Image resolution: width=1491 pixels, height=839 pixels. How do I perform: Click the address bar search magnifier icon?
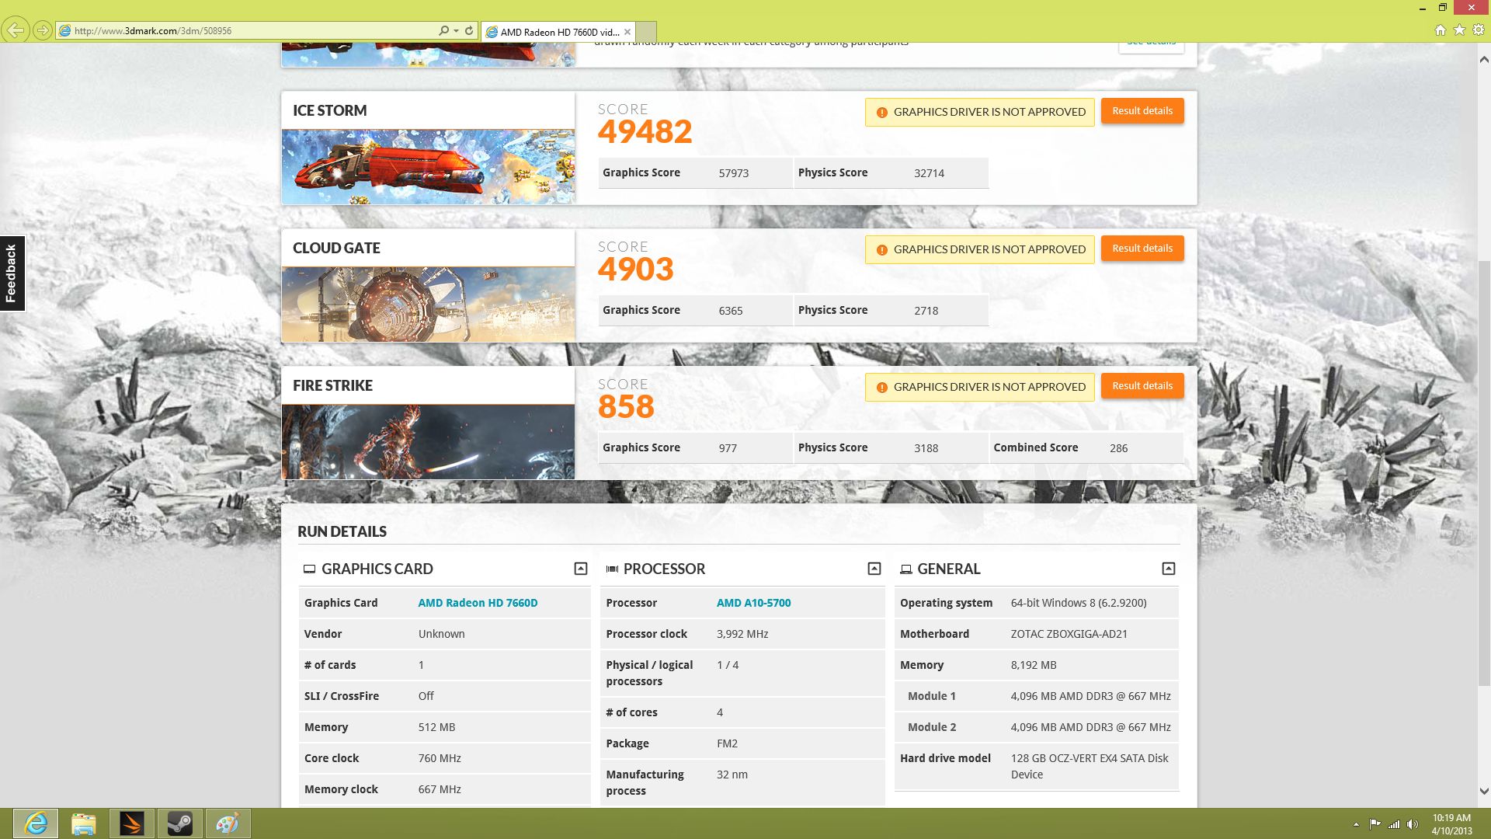point(443,31)
